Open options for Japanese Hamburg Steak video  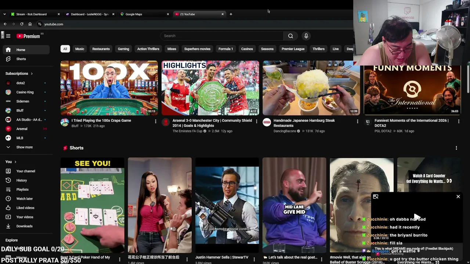click(x=357, y=121)
